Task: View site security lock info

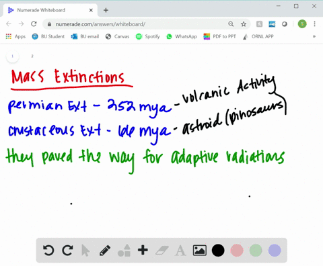Action: tap(49, 24)
